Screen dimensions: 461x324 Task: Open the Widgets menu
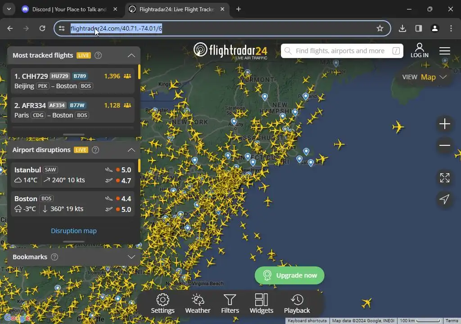[262, 304]
